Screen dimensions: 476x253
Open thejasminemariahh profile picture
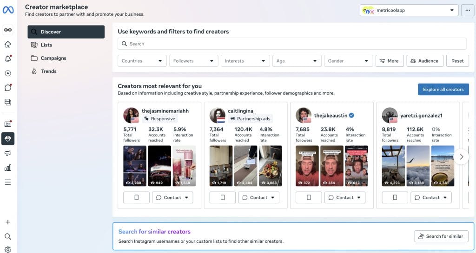pyautogui.click(x=131, y=116)
